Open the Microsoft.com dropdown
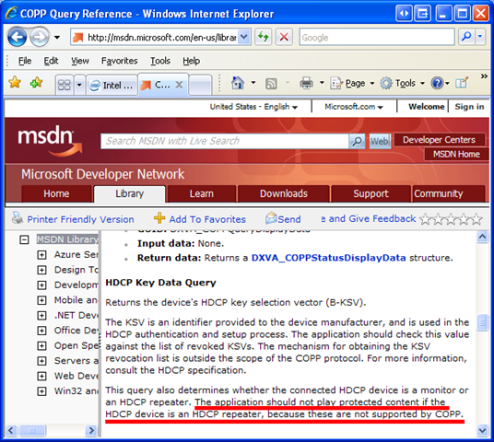Viewport: 494px width, 442px height. [x=354, y=107]
